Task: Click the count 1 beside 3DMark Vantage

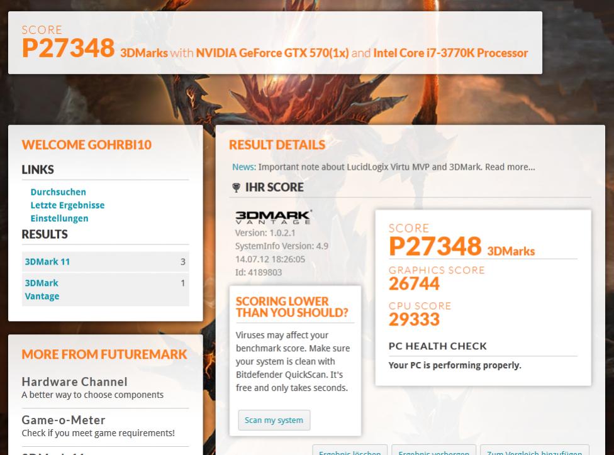Action: (x=182, y=283)
